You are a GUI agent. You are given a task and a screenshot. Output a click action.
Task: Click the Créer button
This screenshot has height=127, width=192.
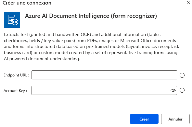pos(144,119)
